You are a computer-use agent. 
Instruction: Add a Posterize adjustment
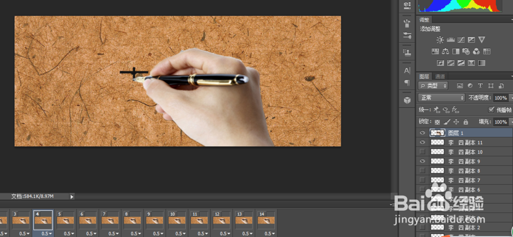(450, 63)
